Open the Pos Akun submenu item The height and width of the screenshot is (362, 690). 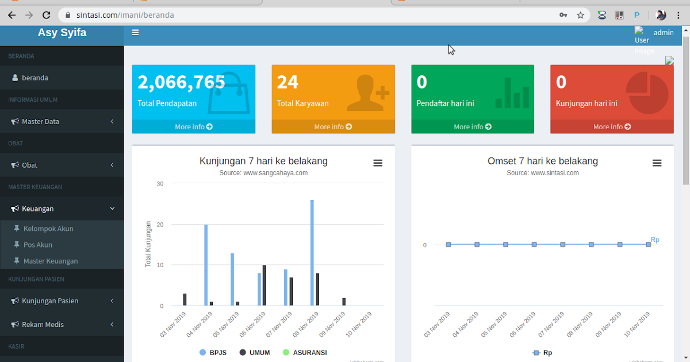(x=38, y=245)
